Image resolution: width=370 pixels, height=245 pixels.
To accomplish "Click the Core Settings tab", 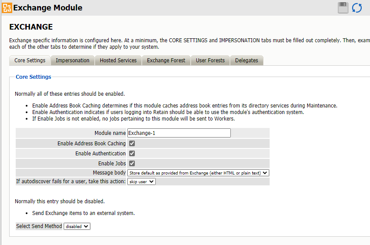I will coord(30,60).
